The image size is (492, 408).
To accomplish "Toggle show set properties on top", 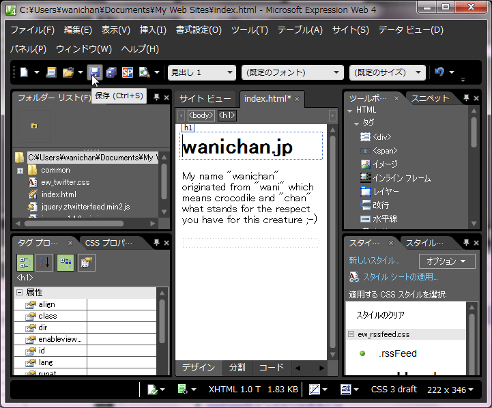I will tap(66, 263).
